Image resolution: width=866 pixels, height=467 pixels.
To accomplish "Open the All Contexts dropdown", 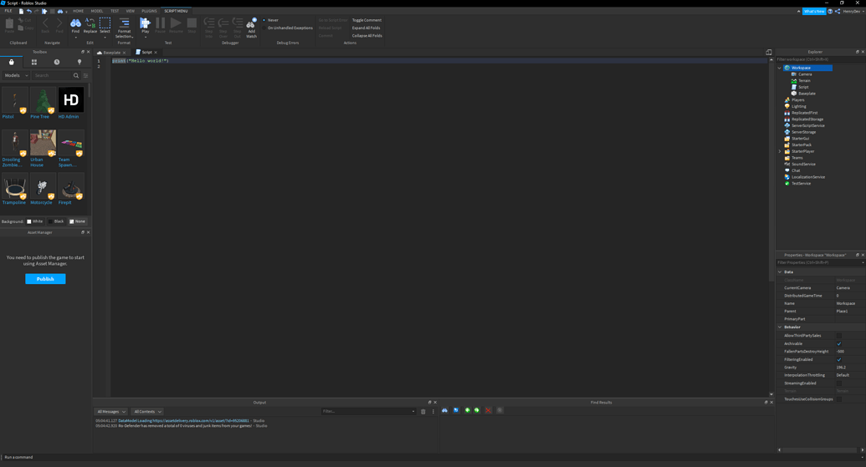I will coord(147,411).
